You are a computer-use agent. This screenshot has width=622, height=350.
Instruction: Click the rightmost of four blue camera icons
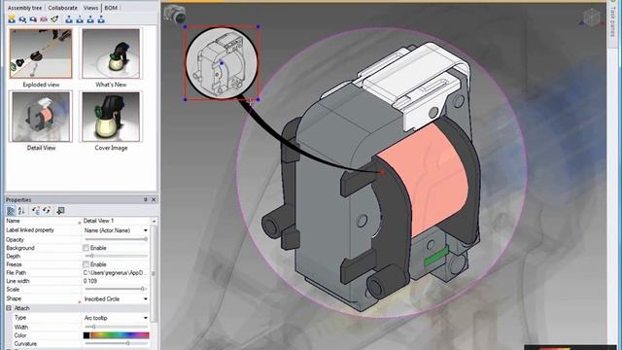[101, 19]
